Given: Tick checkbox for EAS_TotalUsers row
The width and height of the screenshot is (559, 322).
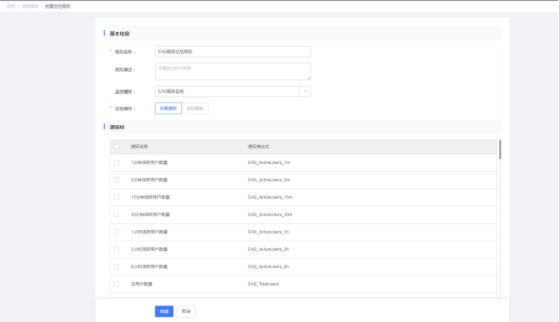Looking at the screenshot, I should click(x=116, y=284).
